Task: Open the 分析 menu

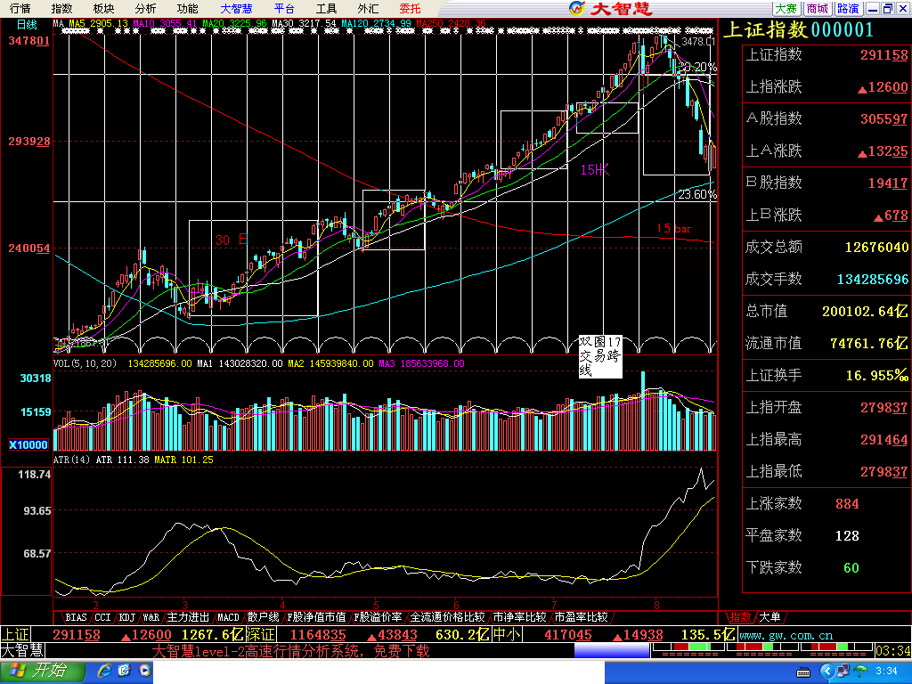Action: 145,8
